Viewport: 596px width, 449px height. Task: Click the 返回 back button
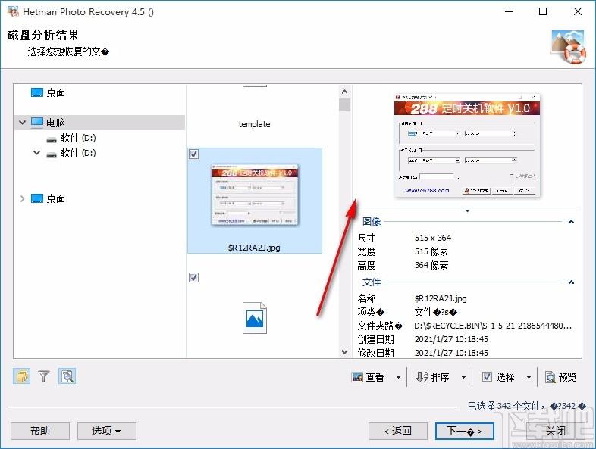(x=398, y=431)
